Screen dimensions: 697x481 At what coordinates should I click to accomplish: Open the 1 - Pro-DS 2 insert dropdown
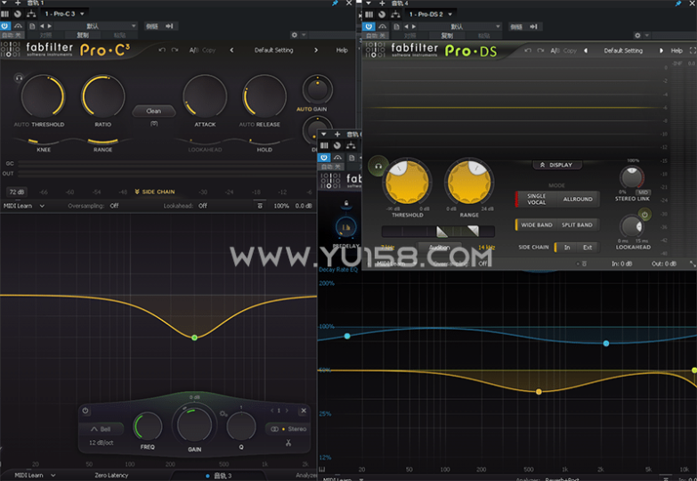click(x=430, y=14)
